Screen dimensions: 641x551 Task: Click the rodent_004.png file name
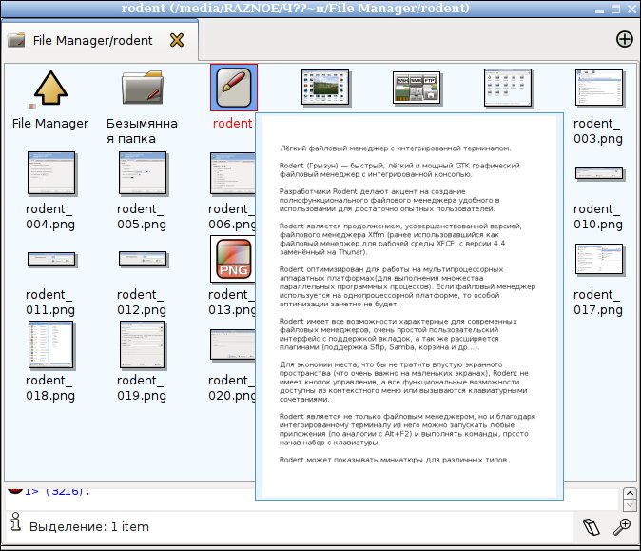click(x=50, y=216)
